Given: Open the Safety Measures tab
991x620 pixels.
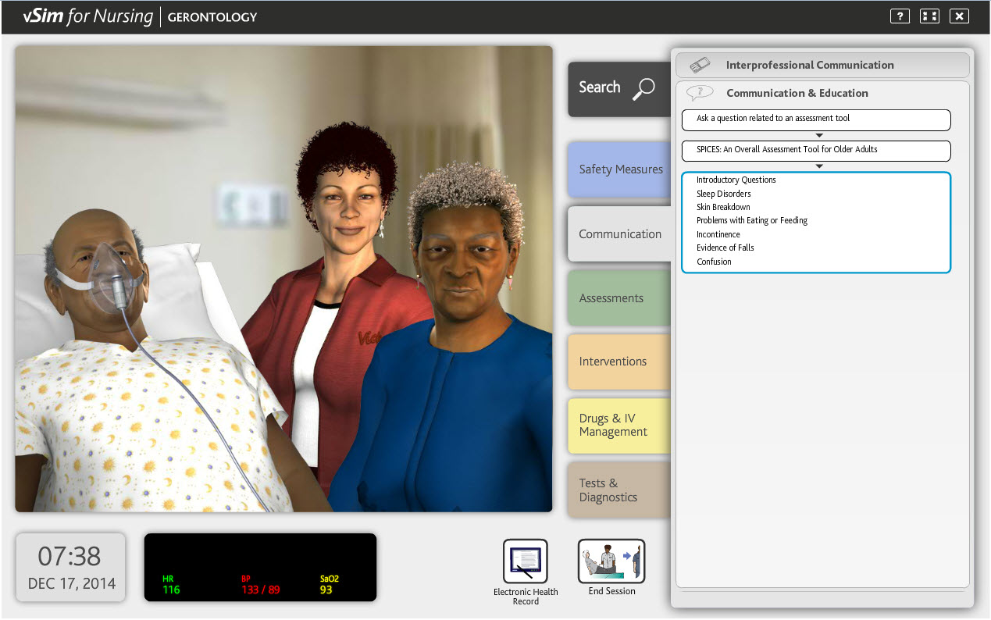Looking at the screenshot, I should click(x=619, y=169).
